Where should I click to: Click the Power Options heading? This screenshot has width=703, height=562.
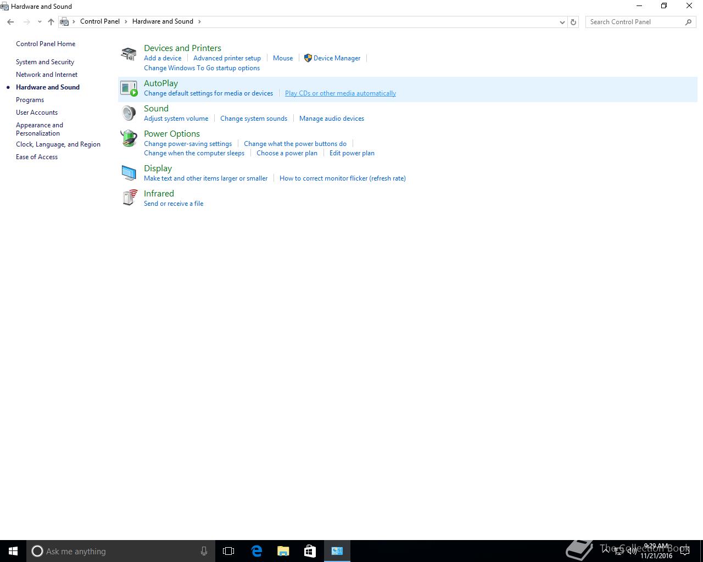172,134
